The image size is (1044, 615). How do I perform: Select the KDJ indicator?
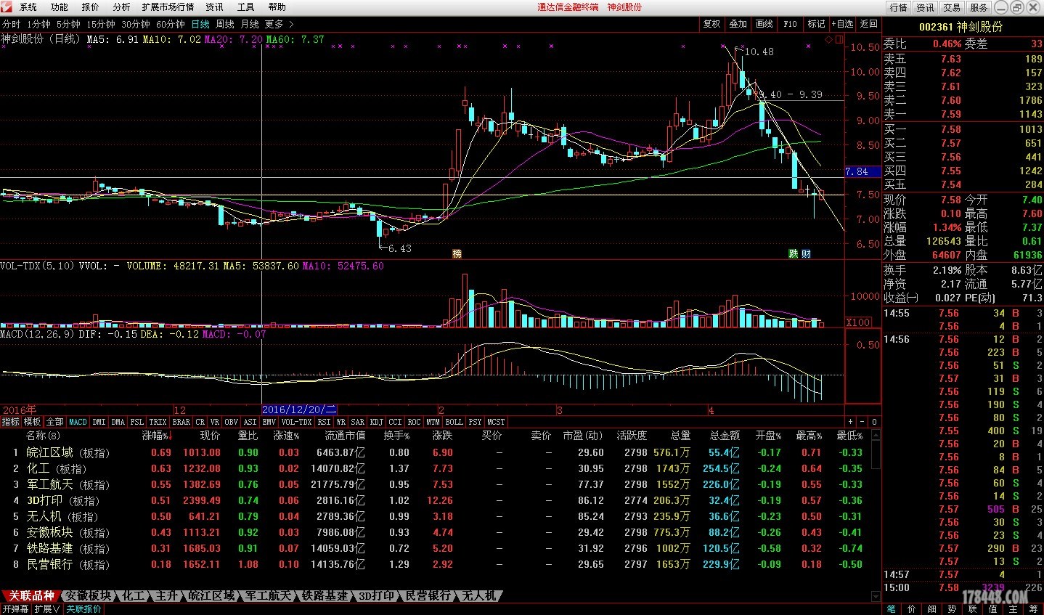pyautogui.click(x=376, y=421)
